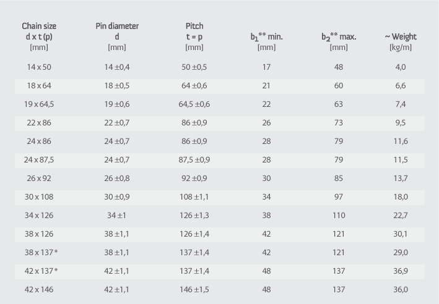Screen dimensions: 439x304
Task: Select the 38 x 126 chain size cell
Action: tap(39, 234)
